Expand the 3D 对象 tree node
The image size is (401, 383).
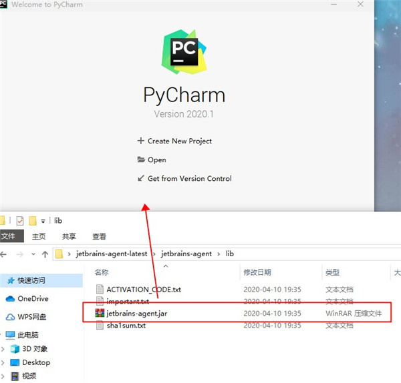pos(3,349)
